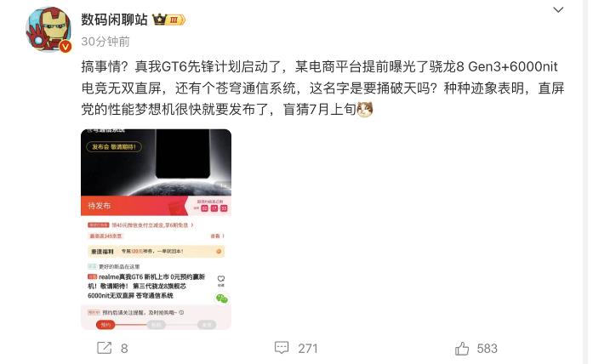Open the attached realme GT6 image
The height and width of the screenshot is (364, 593).
pyautogui.click(x=156, y=230)
